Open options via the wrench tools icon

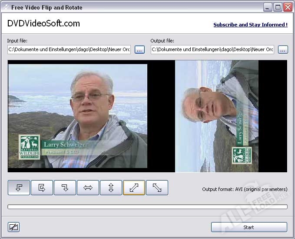point(14,227)
